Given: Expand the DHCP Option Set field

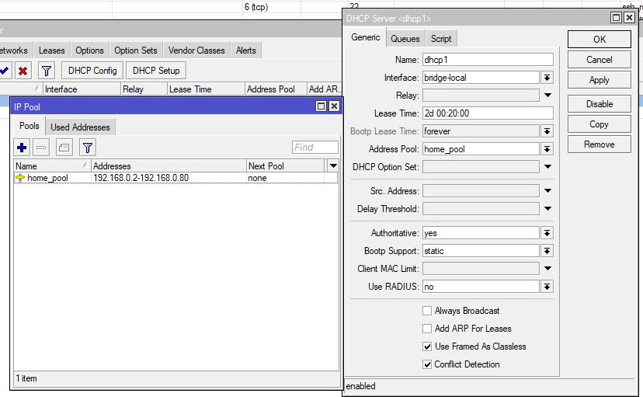Looking at the screenshot, I should pos(547,167).
